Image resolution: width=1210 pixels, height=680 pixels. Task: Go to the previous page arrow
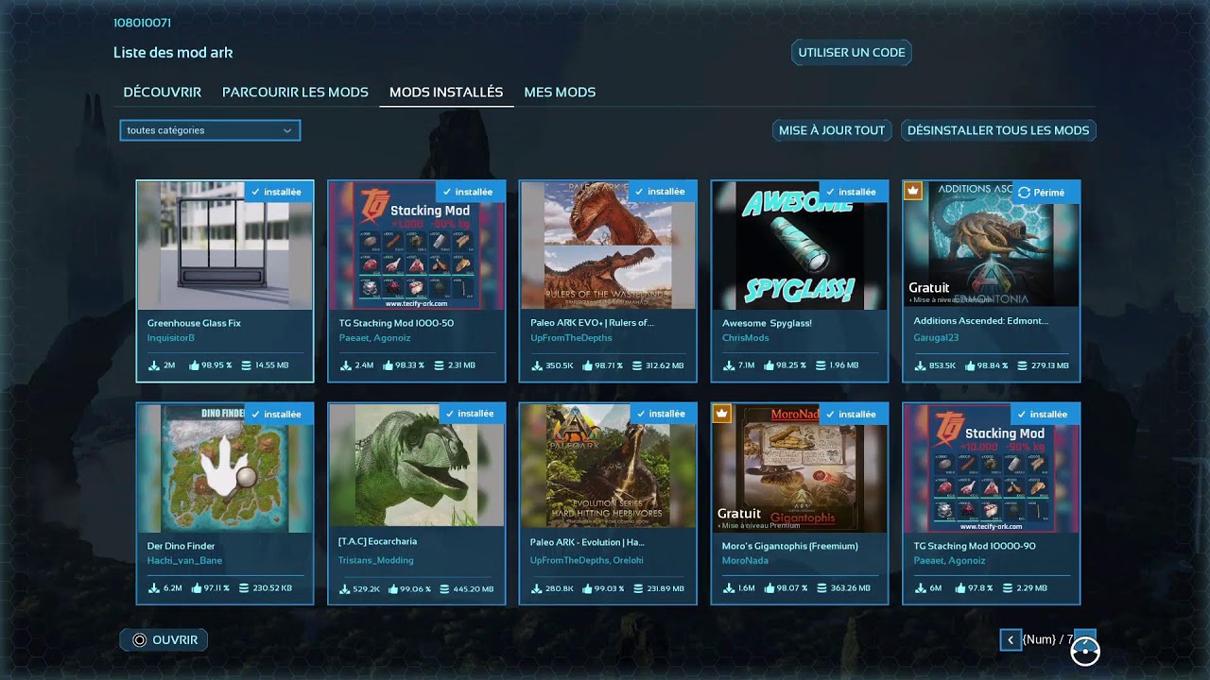click(1011, 640)
